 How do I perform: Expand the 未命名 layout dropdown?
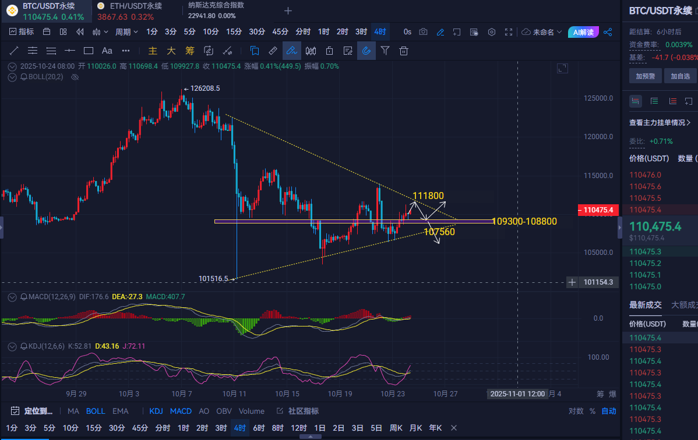[x=542, y=32]
